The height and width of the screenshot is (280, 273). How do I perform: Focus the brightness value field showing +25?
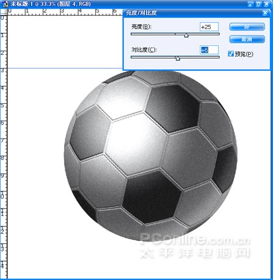coord(209,27)
